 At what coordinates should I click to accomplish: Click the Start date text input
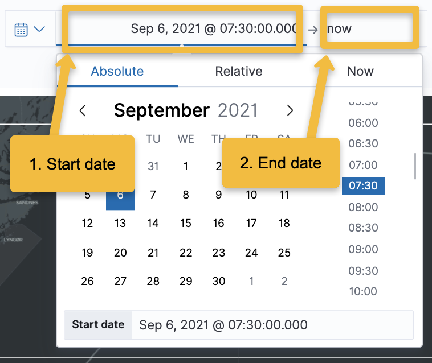click(x=273, y=325)
